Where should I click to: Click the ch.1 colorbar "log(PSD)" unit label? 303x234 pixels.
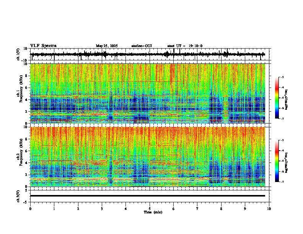287,100
